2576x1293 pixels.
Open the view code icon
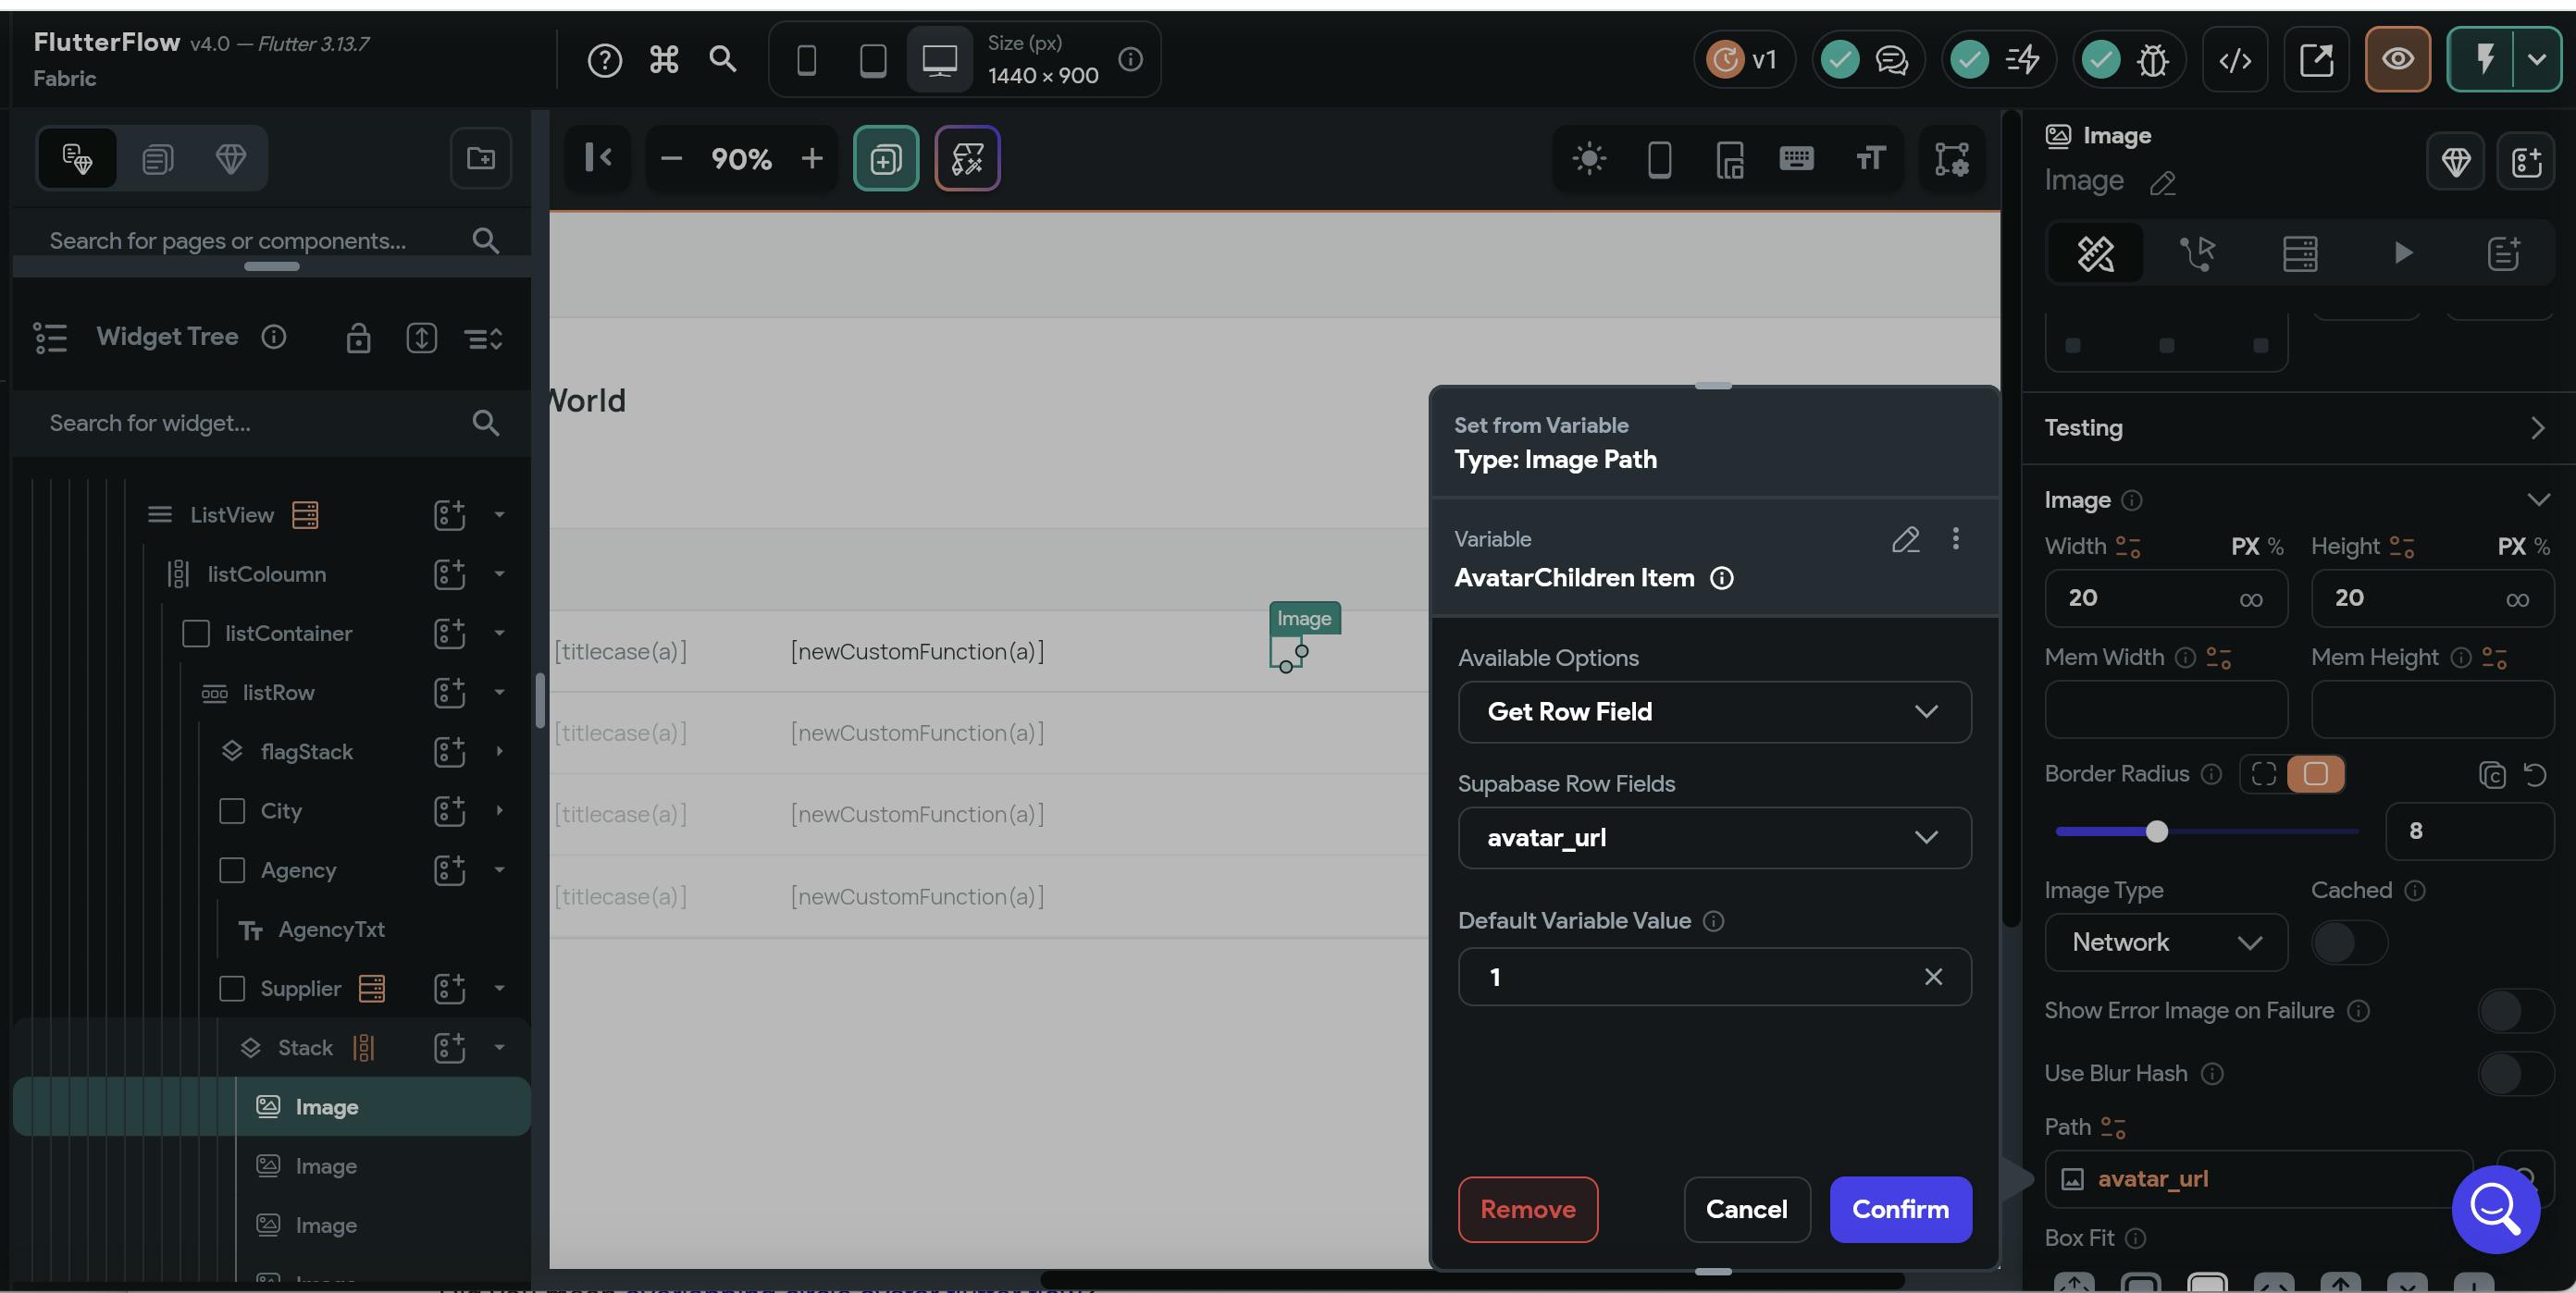2234,60
